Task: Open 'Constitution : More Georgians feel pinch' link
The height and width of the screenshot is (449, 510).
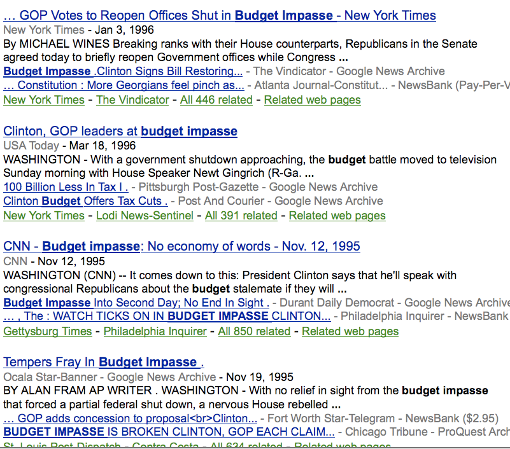Action: [124, 85]
